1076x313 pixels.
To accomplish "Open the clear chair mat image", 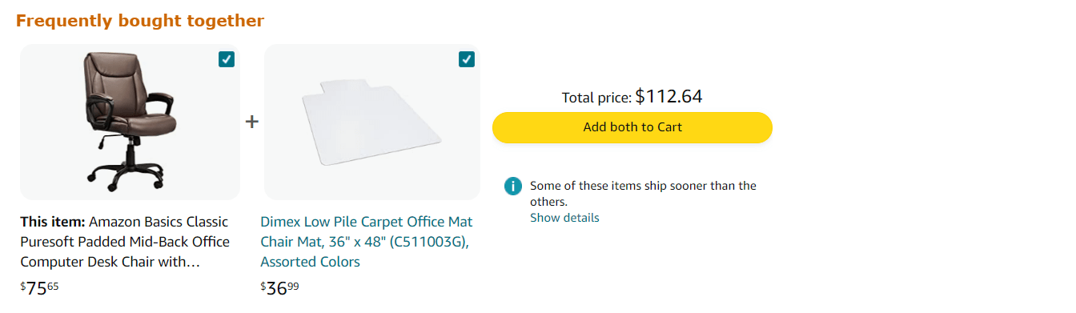I will click(x=372, y=122).
